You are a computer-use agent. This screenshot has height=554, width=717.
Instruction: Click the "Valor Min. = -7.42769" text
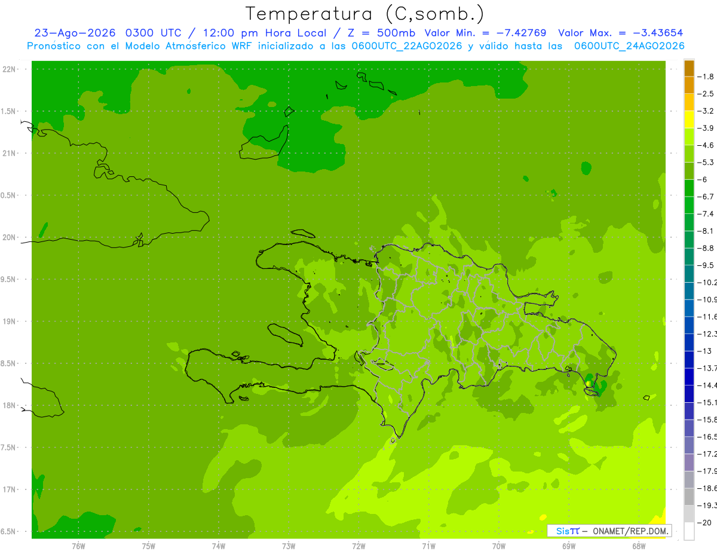coord(485,33)
